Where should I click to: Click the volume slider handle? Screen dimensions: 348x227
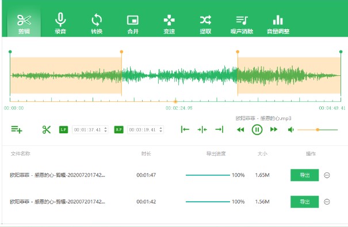click(318, 130)
